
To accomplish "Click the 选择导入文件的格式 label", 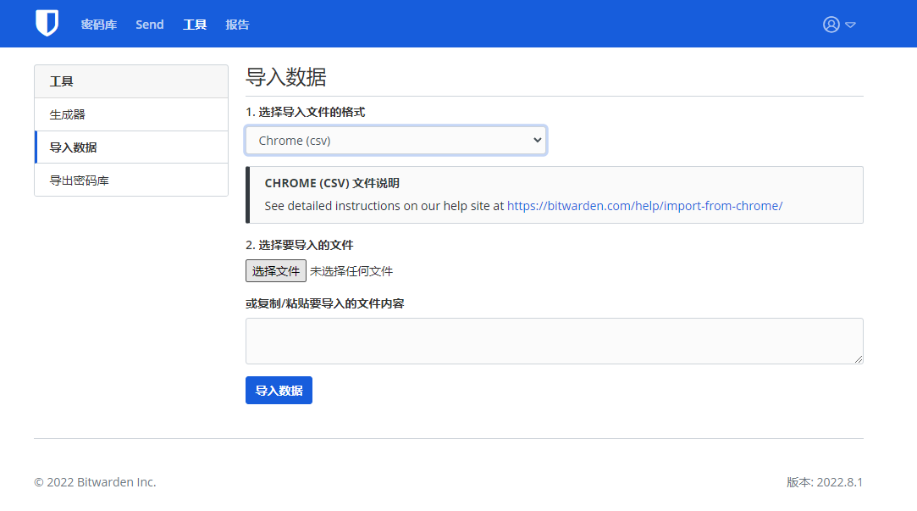I will coord(305,112).
